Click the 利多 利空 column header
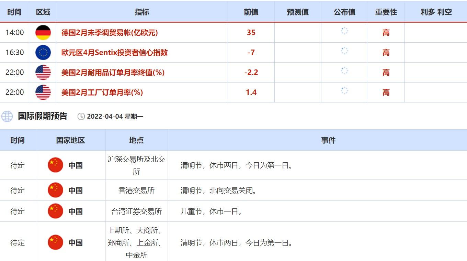This screenshot has width=467, height=261. (436, 12)
